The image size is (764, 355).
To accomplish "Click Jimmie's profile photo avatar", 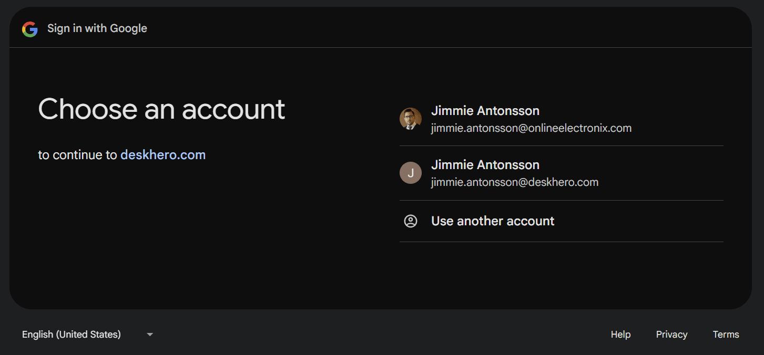I will click(410, 119).
